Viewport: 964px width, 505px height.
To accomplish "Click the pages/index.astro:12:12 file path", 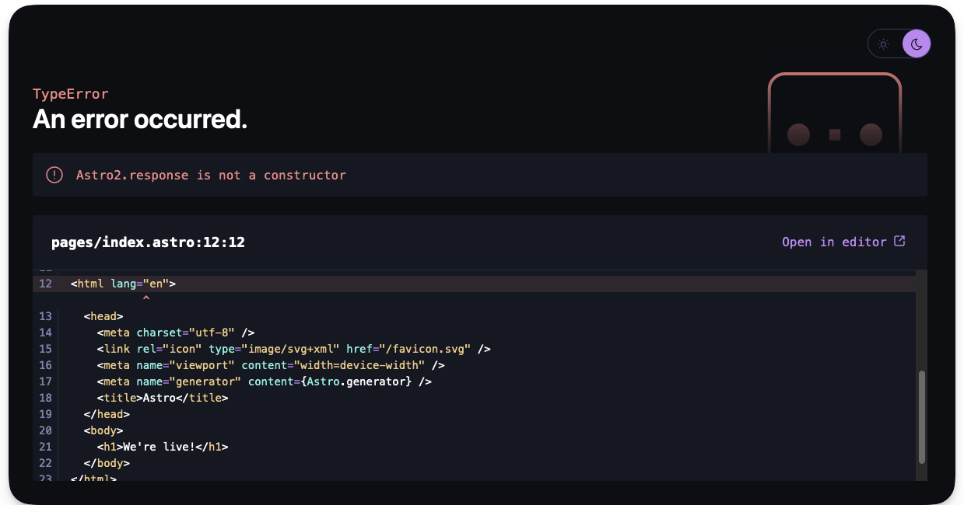I will (x=148, y=242).
